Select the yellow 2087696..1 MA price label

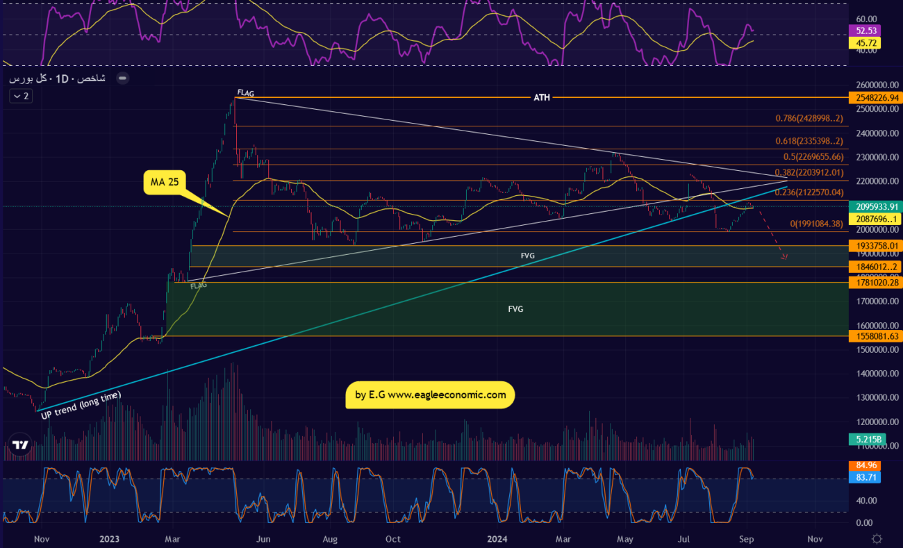coord(875,219)
